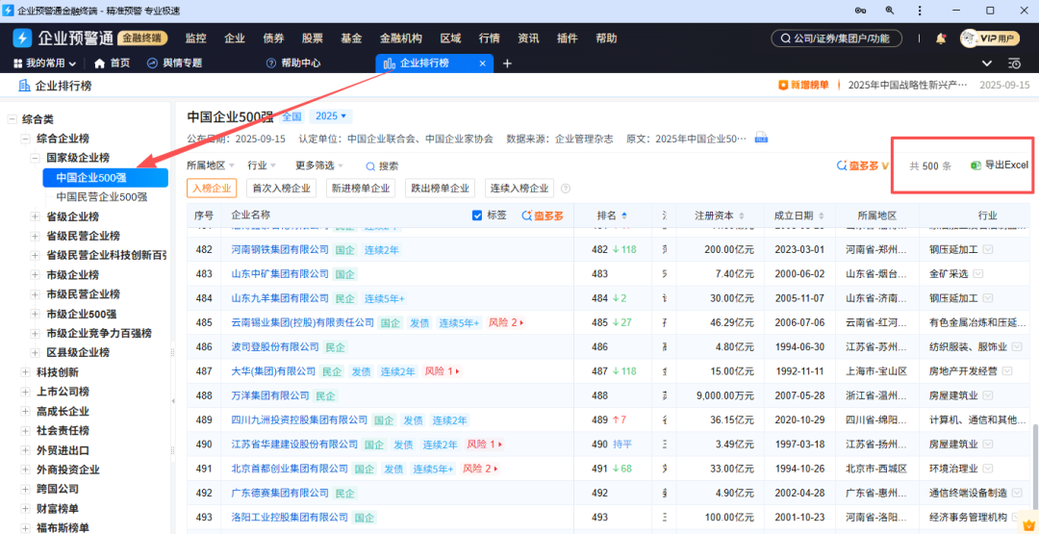Expand the 市级企业500强 tree node
This screenshot has width=1039, height=534.
pos(36,314)
